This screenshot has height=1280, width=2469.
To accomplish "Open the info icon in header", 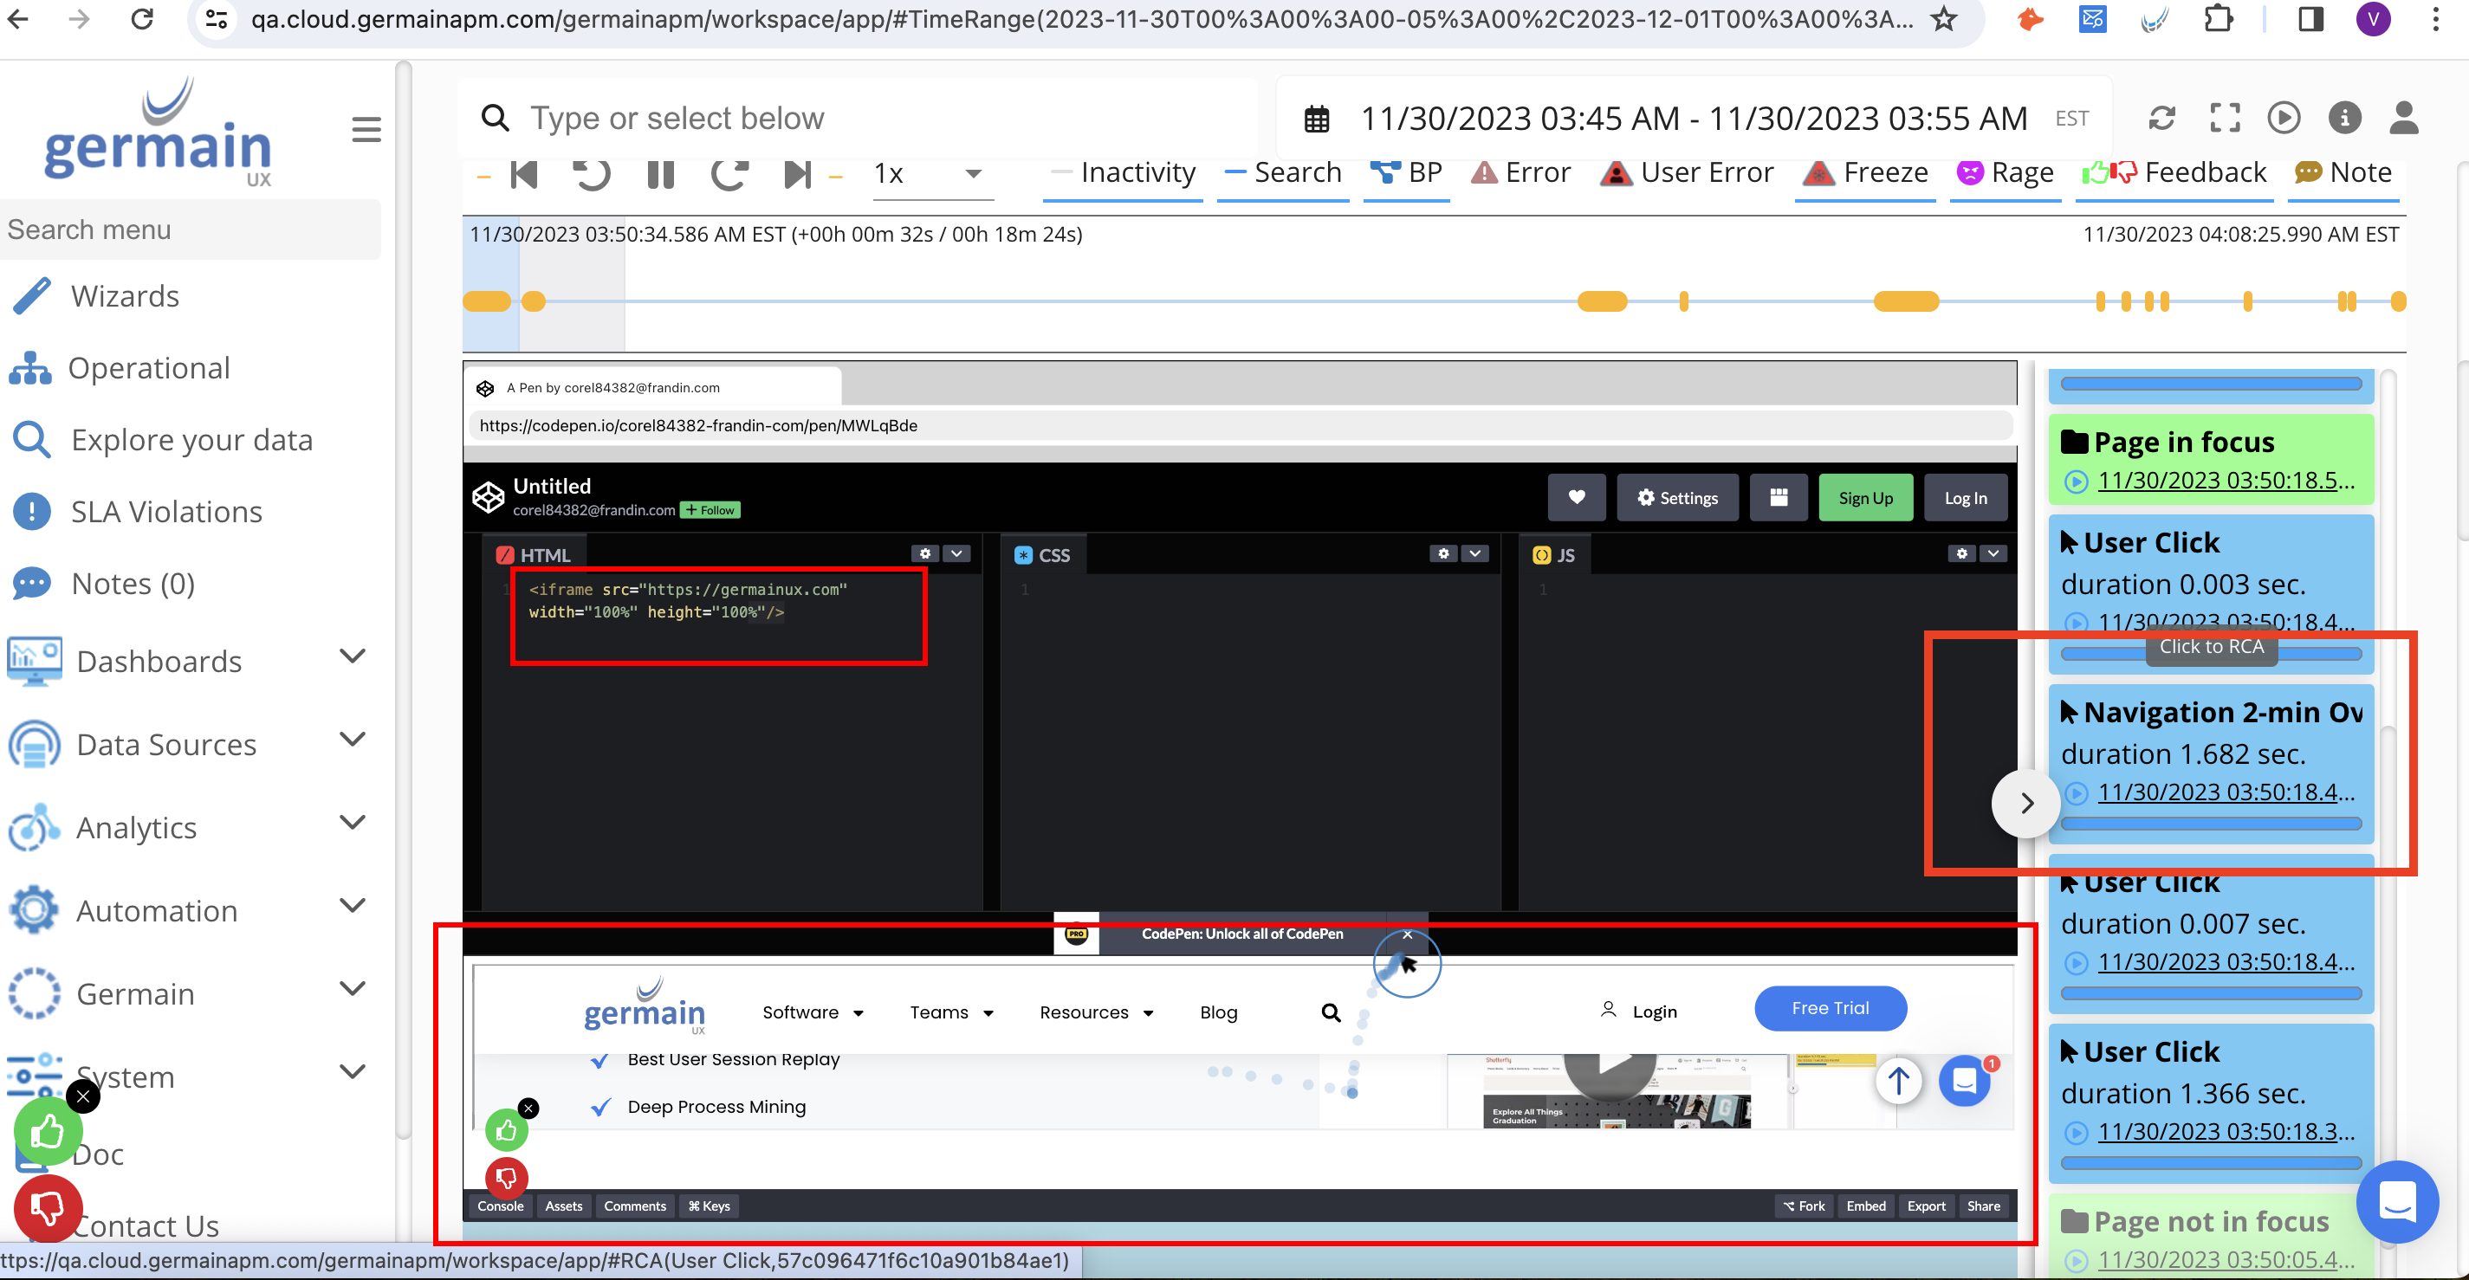I will (2344, 118).
